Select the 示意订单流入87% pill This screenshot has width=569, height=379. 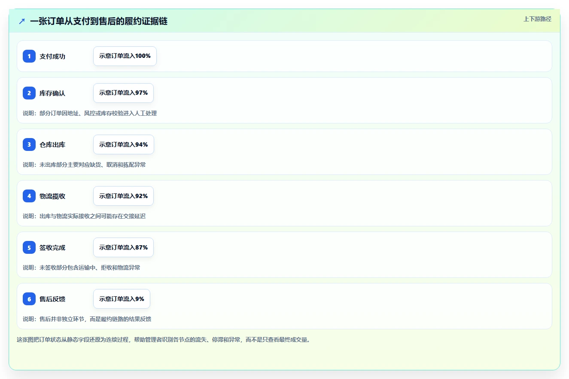point(123,247)
